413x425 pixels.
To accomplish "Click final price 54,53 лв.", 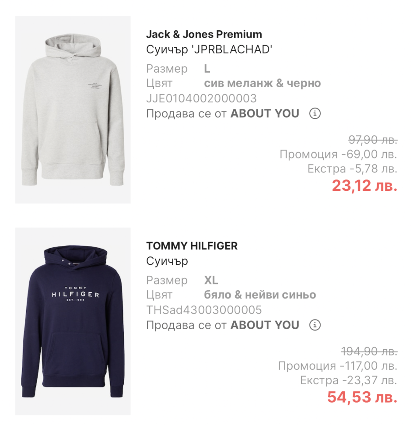I will pyautogui.click(x=362, y=397).
